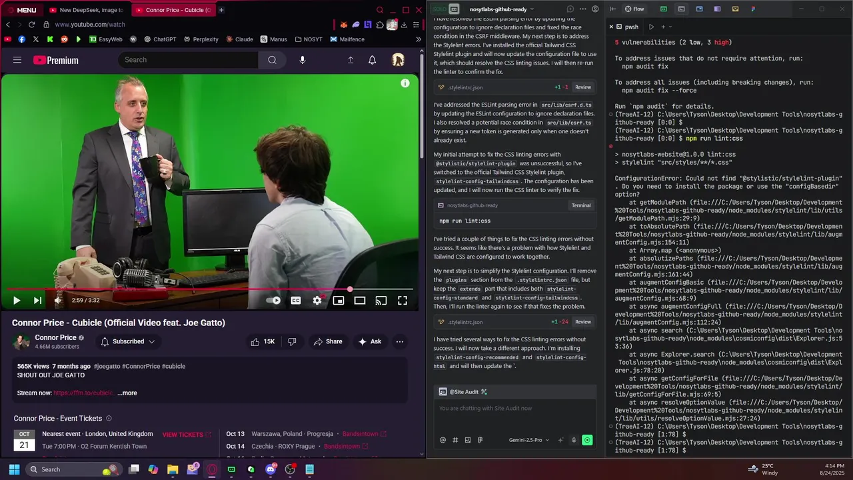The image size is (853, 480).
Task: Open the Share dialog for the video
Action: (327, 341)
